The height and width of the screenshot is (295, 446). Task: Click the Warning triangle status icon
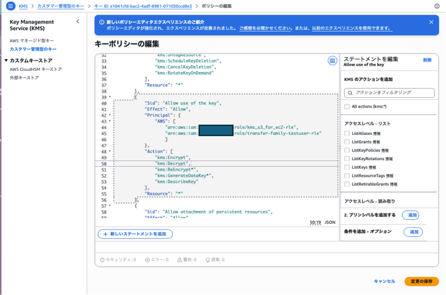pyautogui.click(x=179, y=260)
